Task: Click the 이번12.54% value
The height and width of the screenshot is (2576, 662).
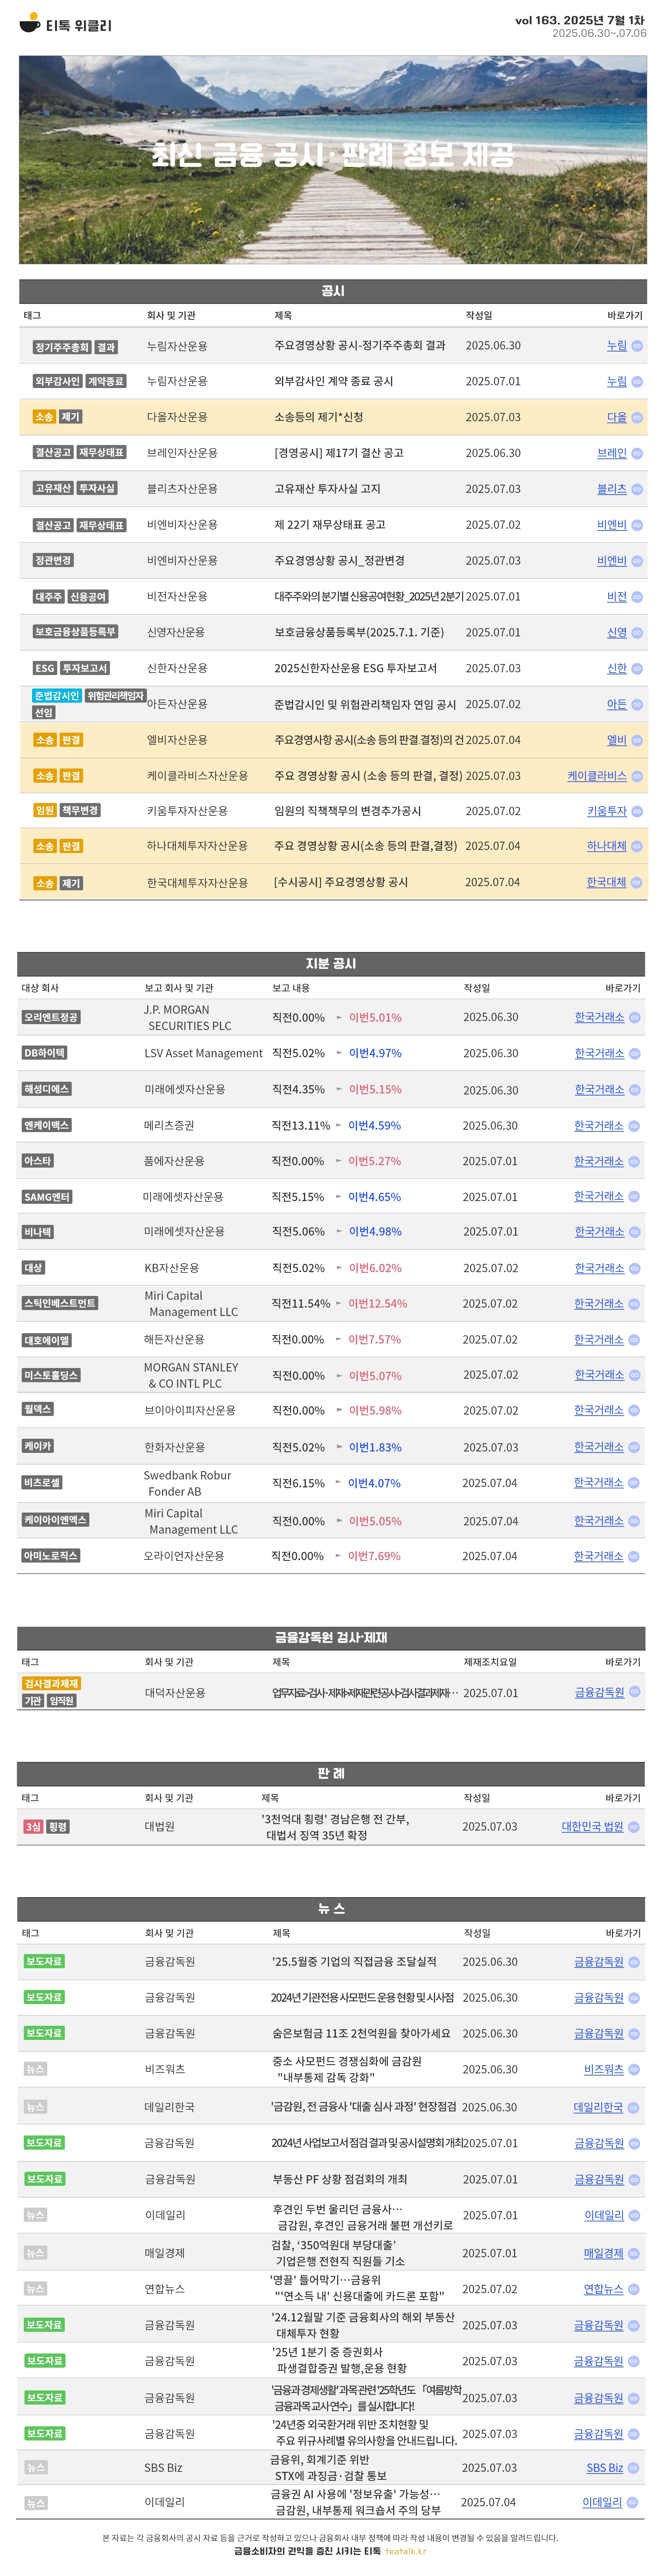Action: click(x=378, y=1304)
